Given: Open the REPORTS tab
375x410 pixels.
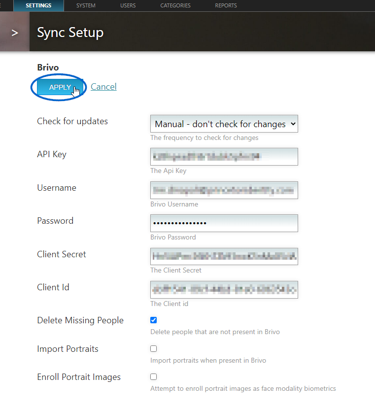Looking at the screenshot, I should [x=226, y=5].
